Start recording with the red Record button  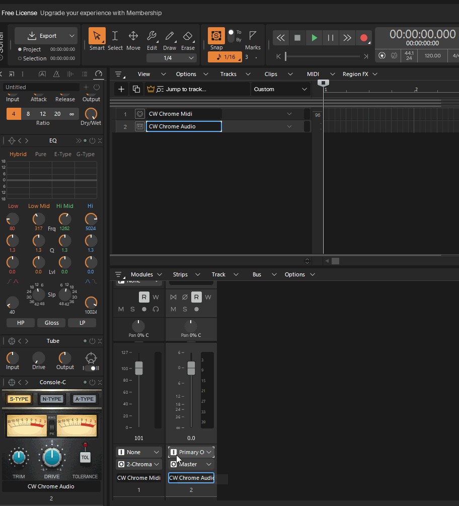(x=364, y=38)
